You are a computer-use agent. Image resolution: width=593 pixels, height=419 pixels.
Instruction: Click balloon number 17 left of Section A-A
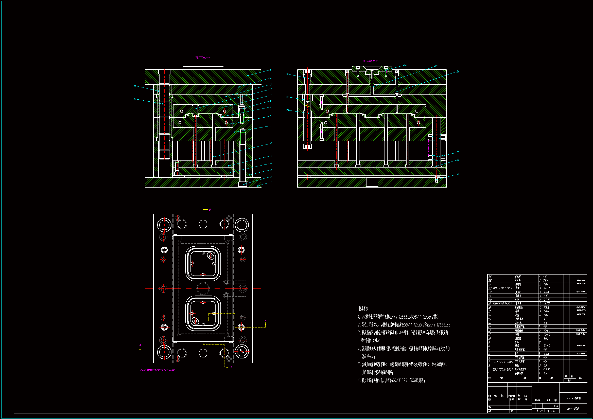(x=135, y=99)
